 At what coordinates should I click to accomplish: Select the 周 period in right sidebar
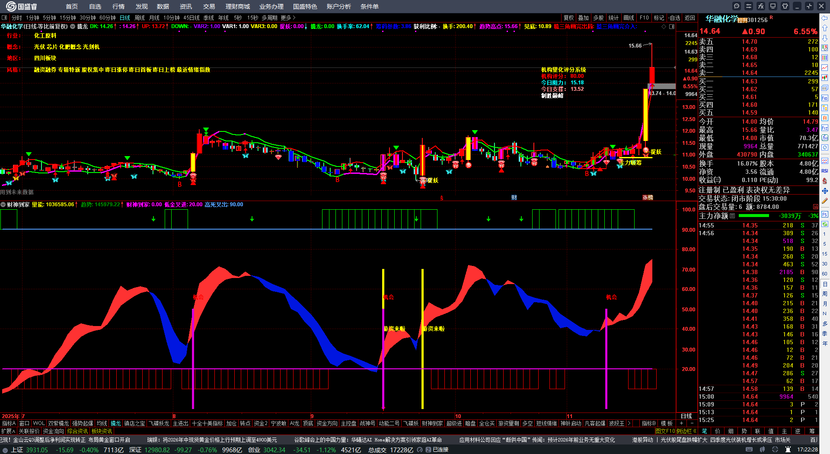coord(825,294)
